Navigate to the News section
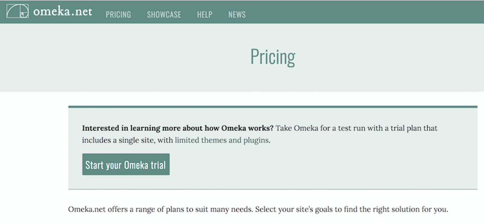 [x=237, y=15]
